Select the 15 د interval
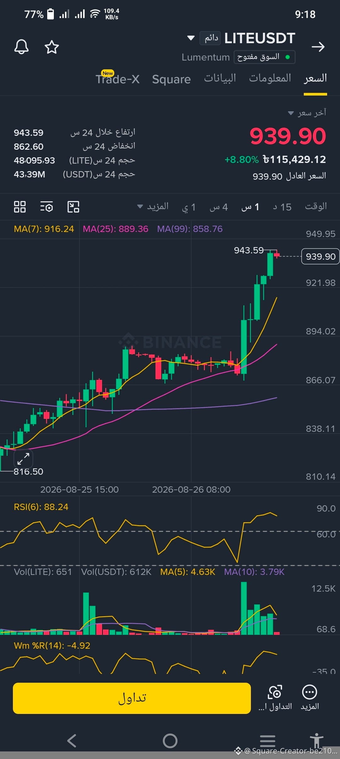Viewport: 340px width, 759px height. point(282,207)
